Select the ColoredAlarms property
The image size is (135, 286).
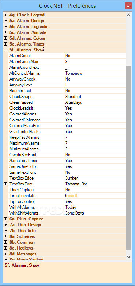[23, 114]
